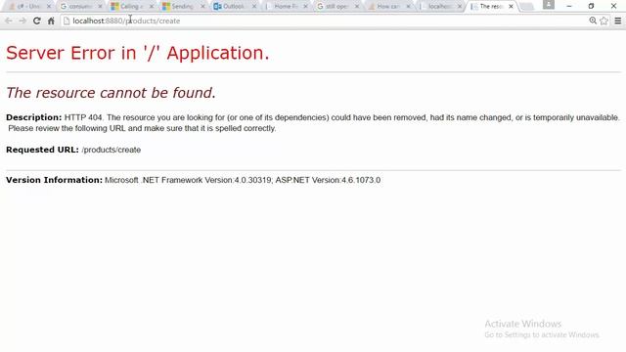Click the 'Server Error in '/' Application.' heading

[138, 53]
